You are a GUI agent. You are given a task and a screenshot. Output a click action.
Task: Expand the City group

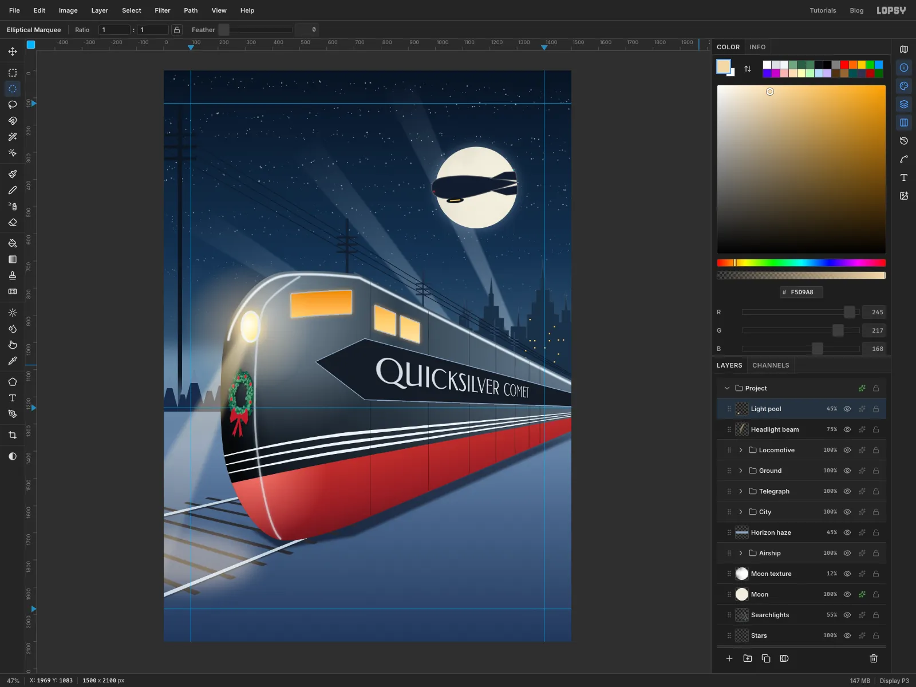(741, 512)
